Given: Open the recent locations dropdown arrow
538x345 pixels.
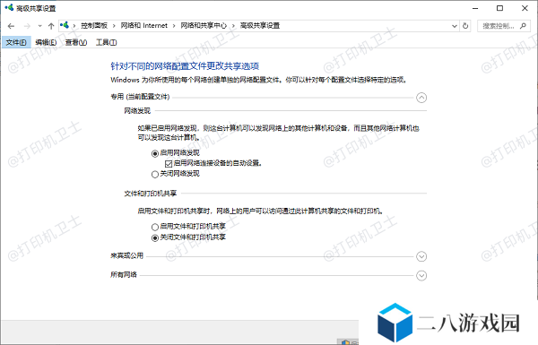Looking at the screenshot, I should (39, 26).
